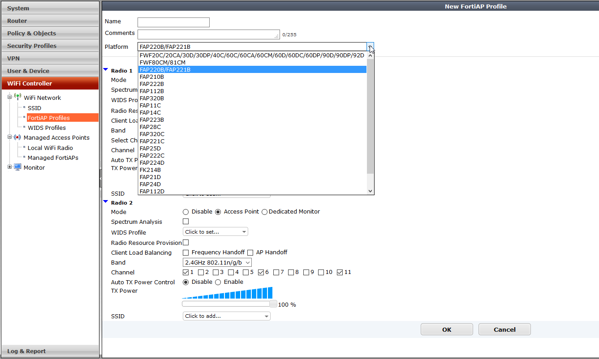Click the blue TX Power level bars

[227, 293]
